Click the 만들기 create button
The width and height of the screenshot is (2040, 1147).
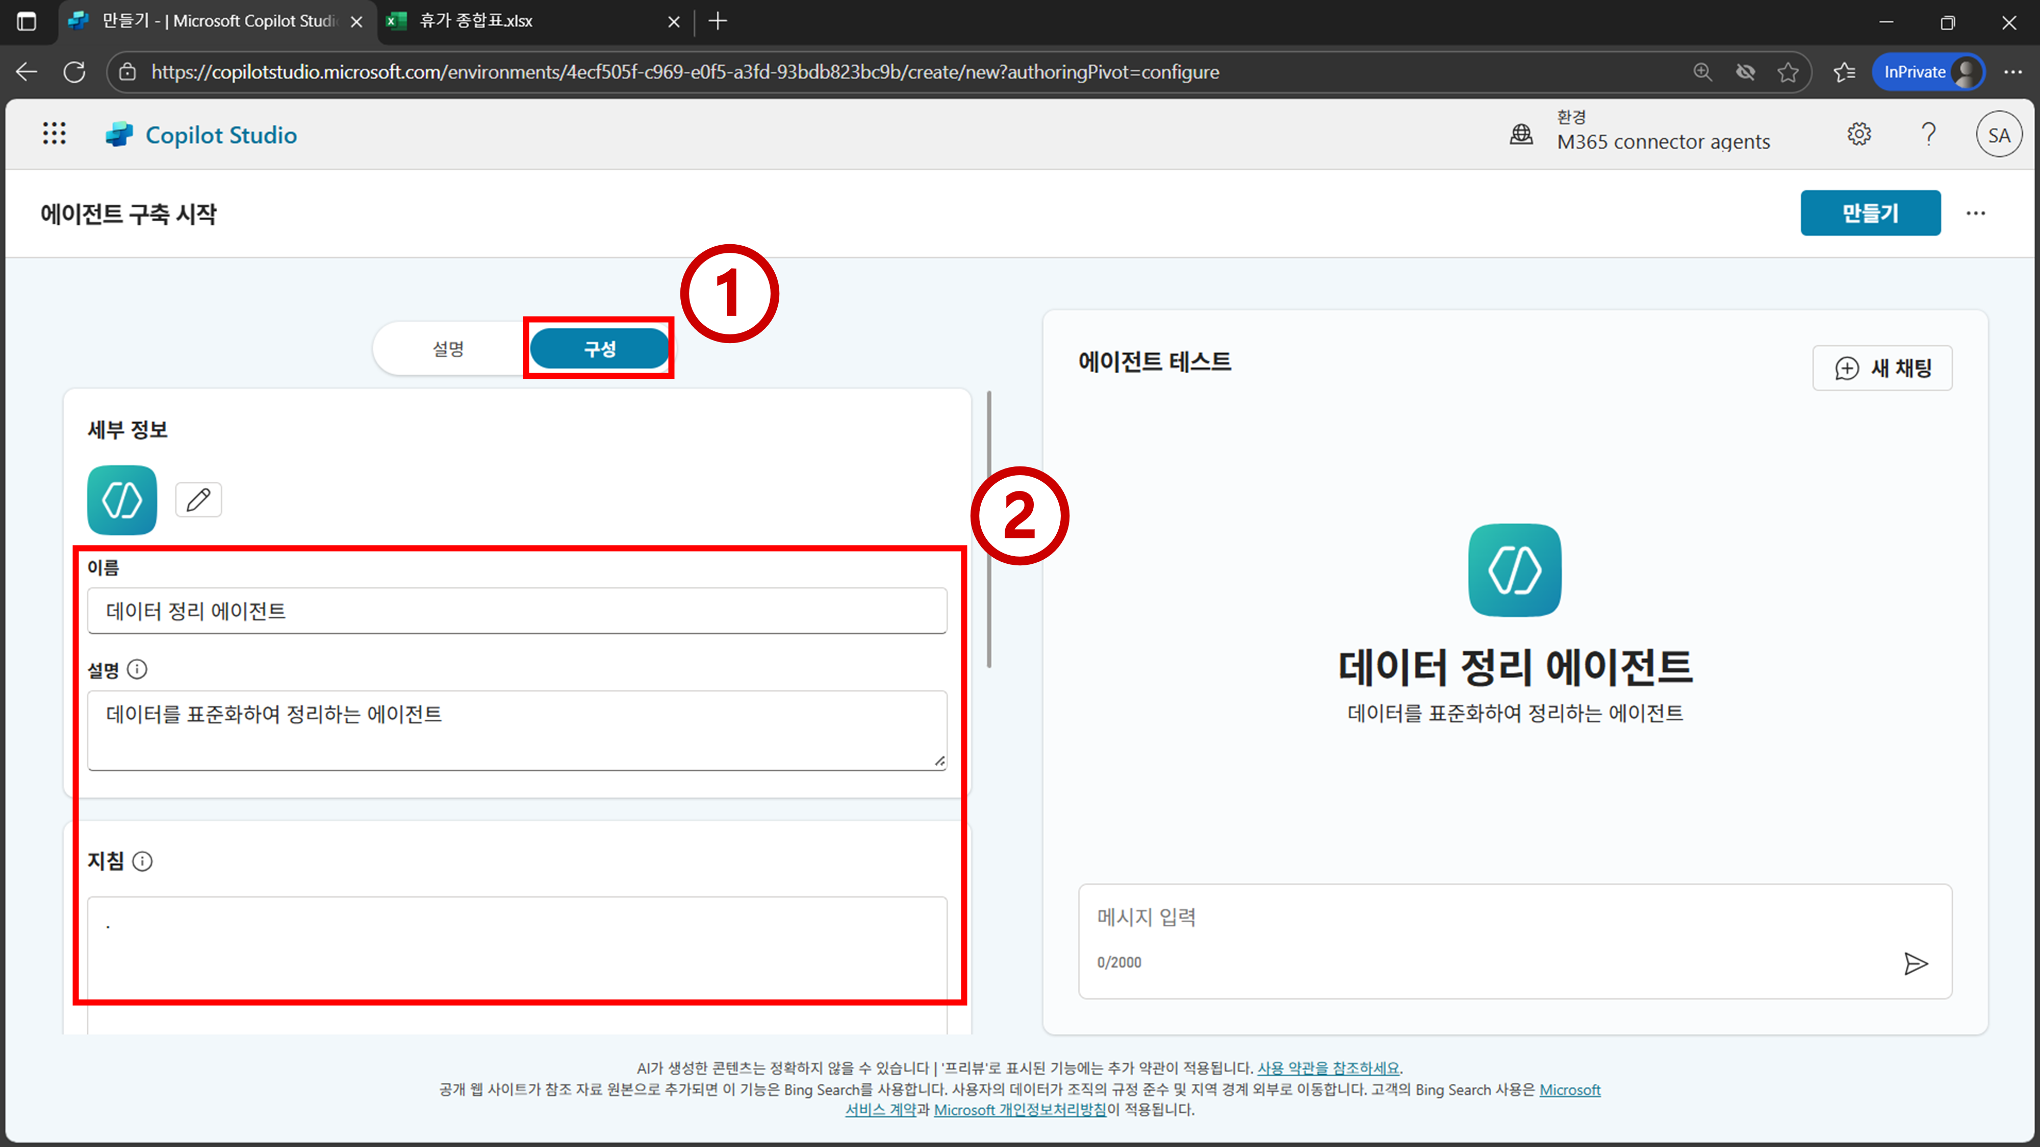click(x=1870, y=213)
